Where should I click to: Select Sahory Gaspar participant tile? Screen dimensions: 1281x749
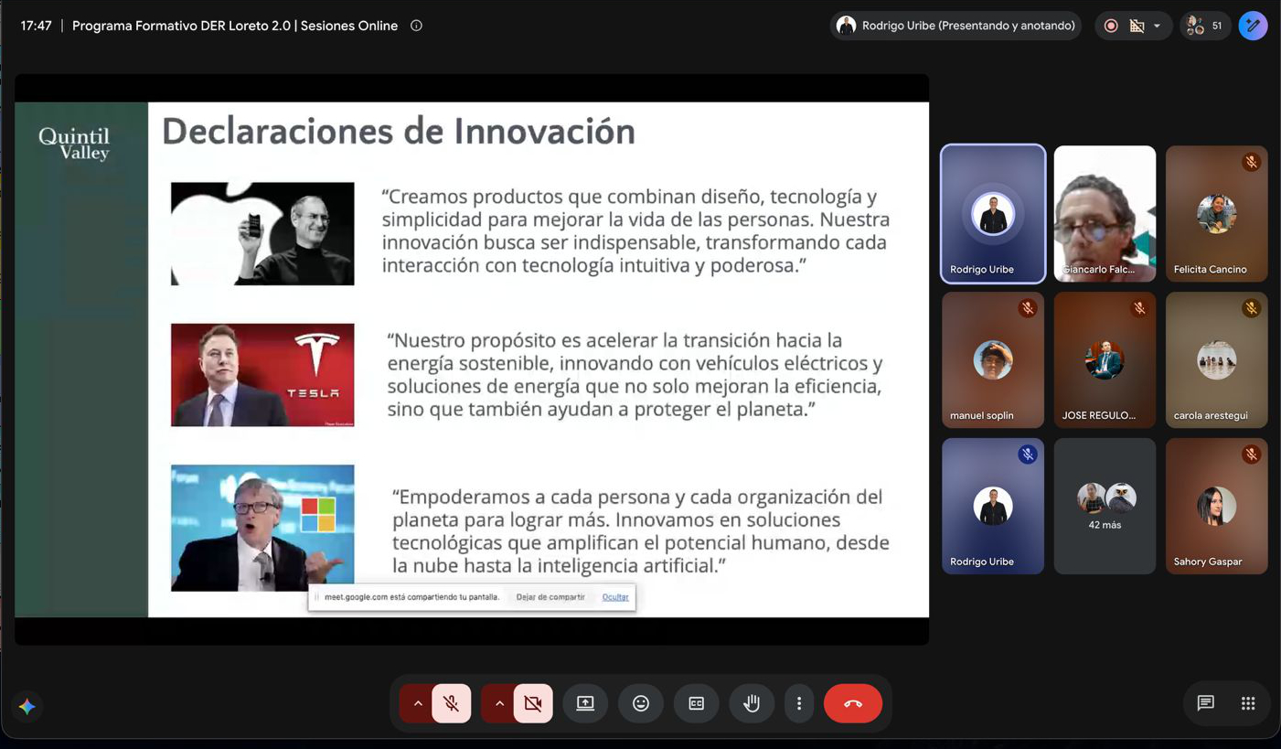pos(1217,506)
